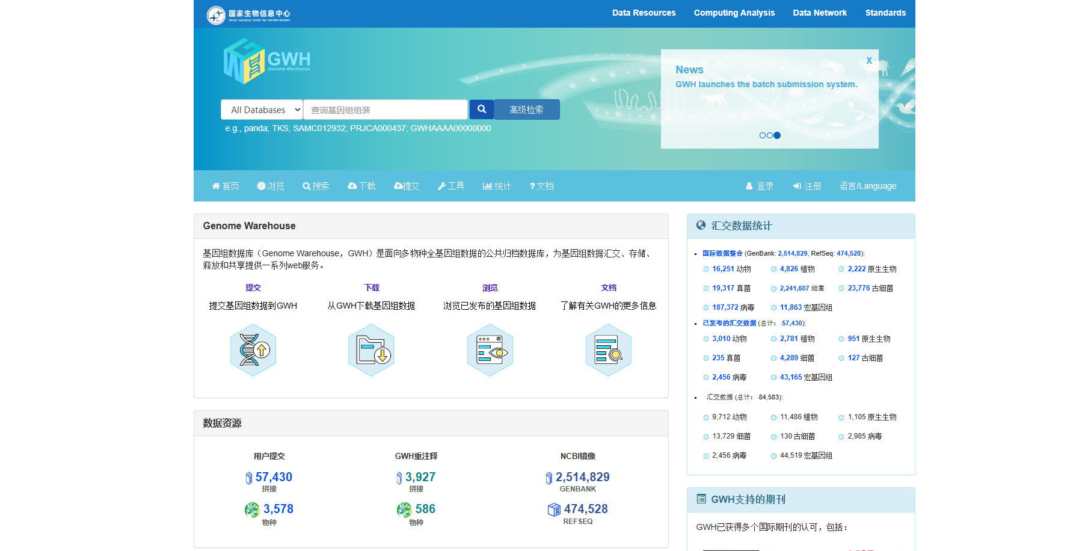The height and width of the screenshot is (551, 1088).
Task: Click the DNA upload submit hexagon icon
Action: coord(253,350)
